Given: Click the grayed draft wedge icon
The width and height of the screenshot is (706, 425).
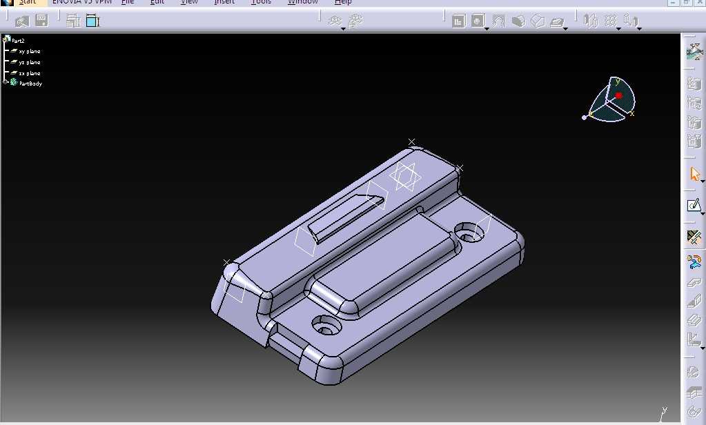Looking at the screenshot, I should 694,301.
